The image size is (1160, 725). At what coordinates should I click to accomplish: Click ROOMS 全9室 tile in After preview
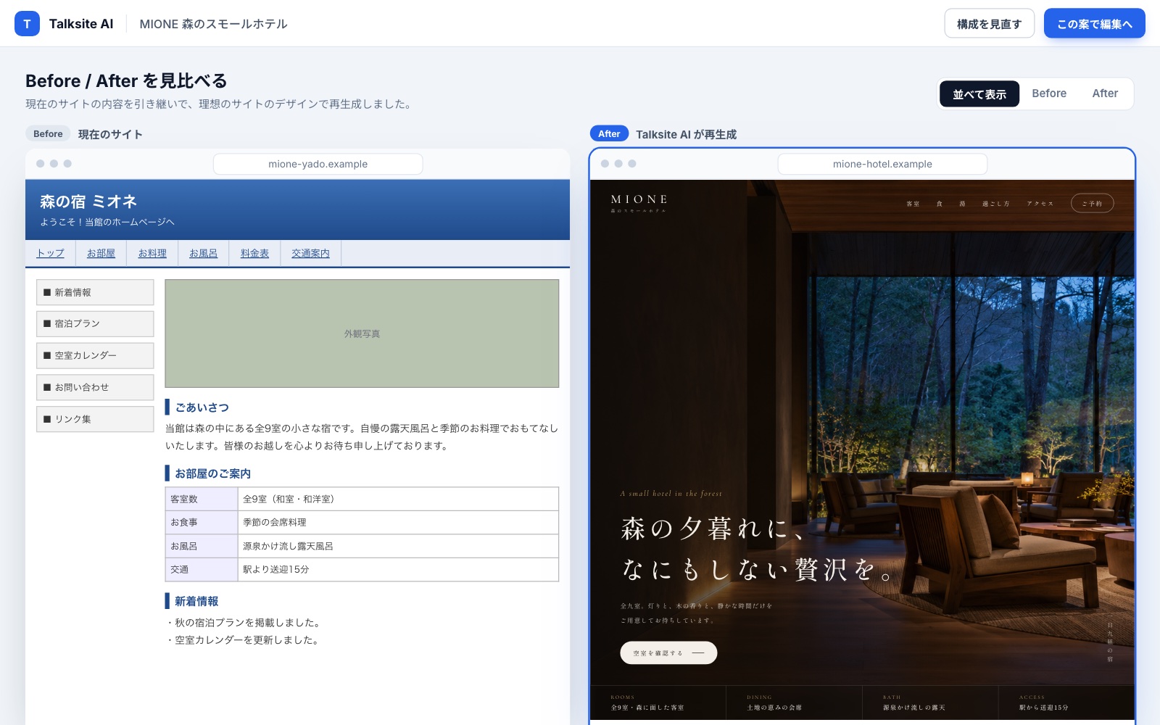click(658, 703)
